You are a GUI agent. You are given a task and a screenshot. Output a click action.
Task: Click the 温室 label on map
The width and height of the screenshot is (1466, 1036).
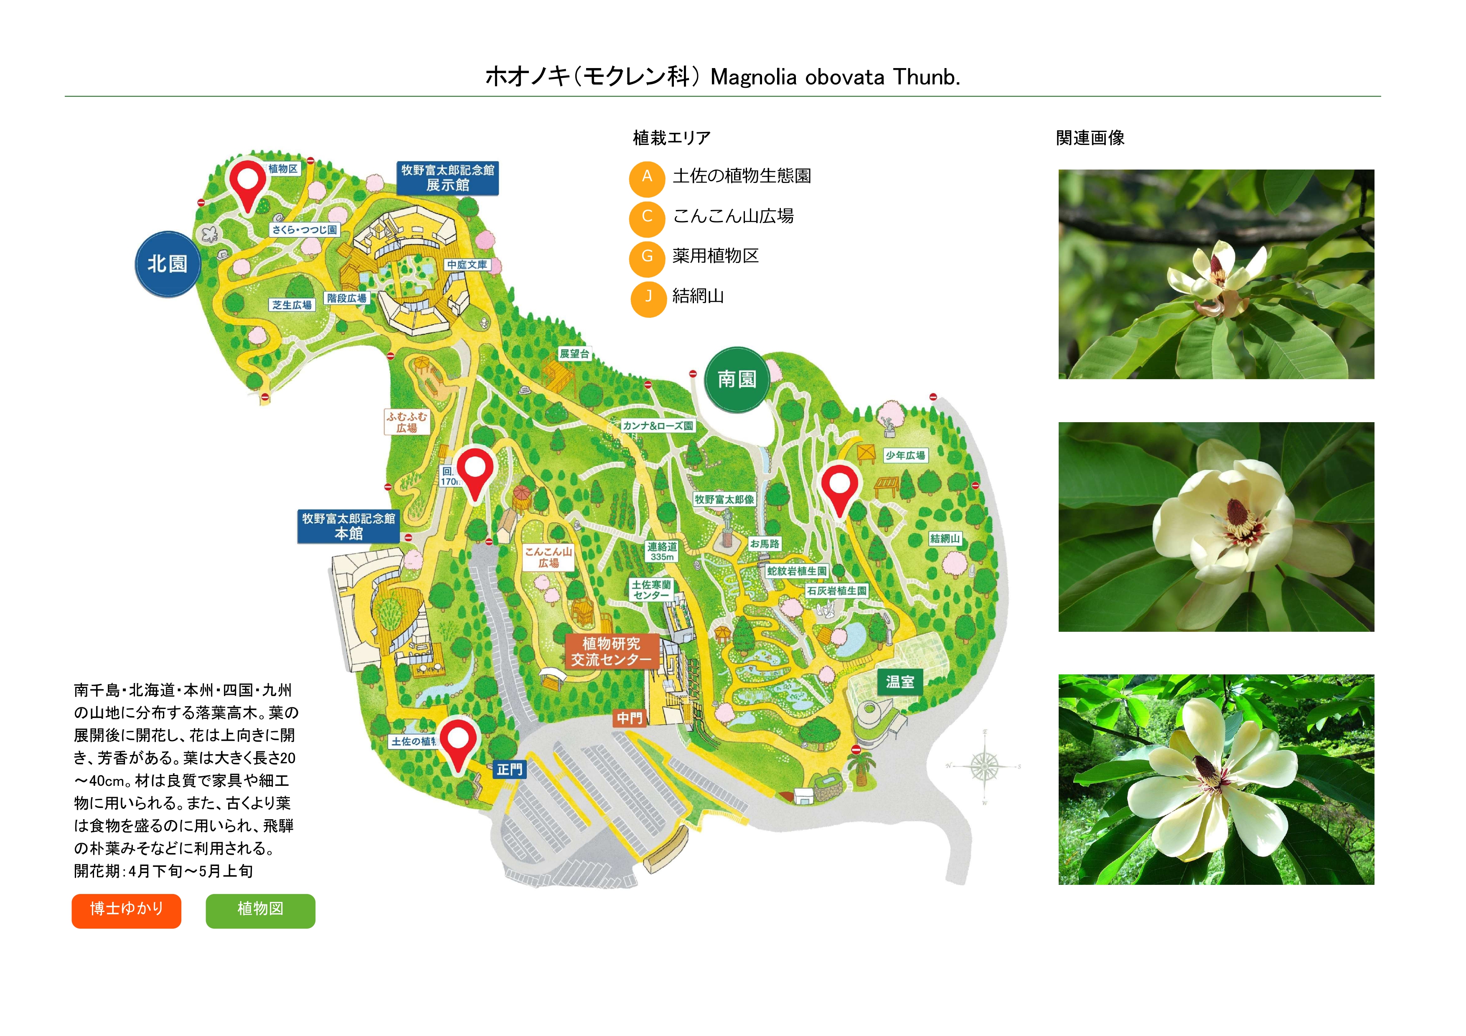coord(899,682)
